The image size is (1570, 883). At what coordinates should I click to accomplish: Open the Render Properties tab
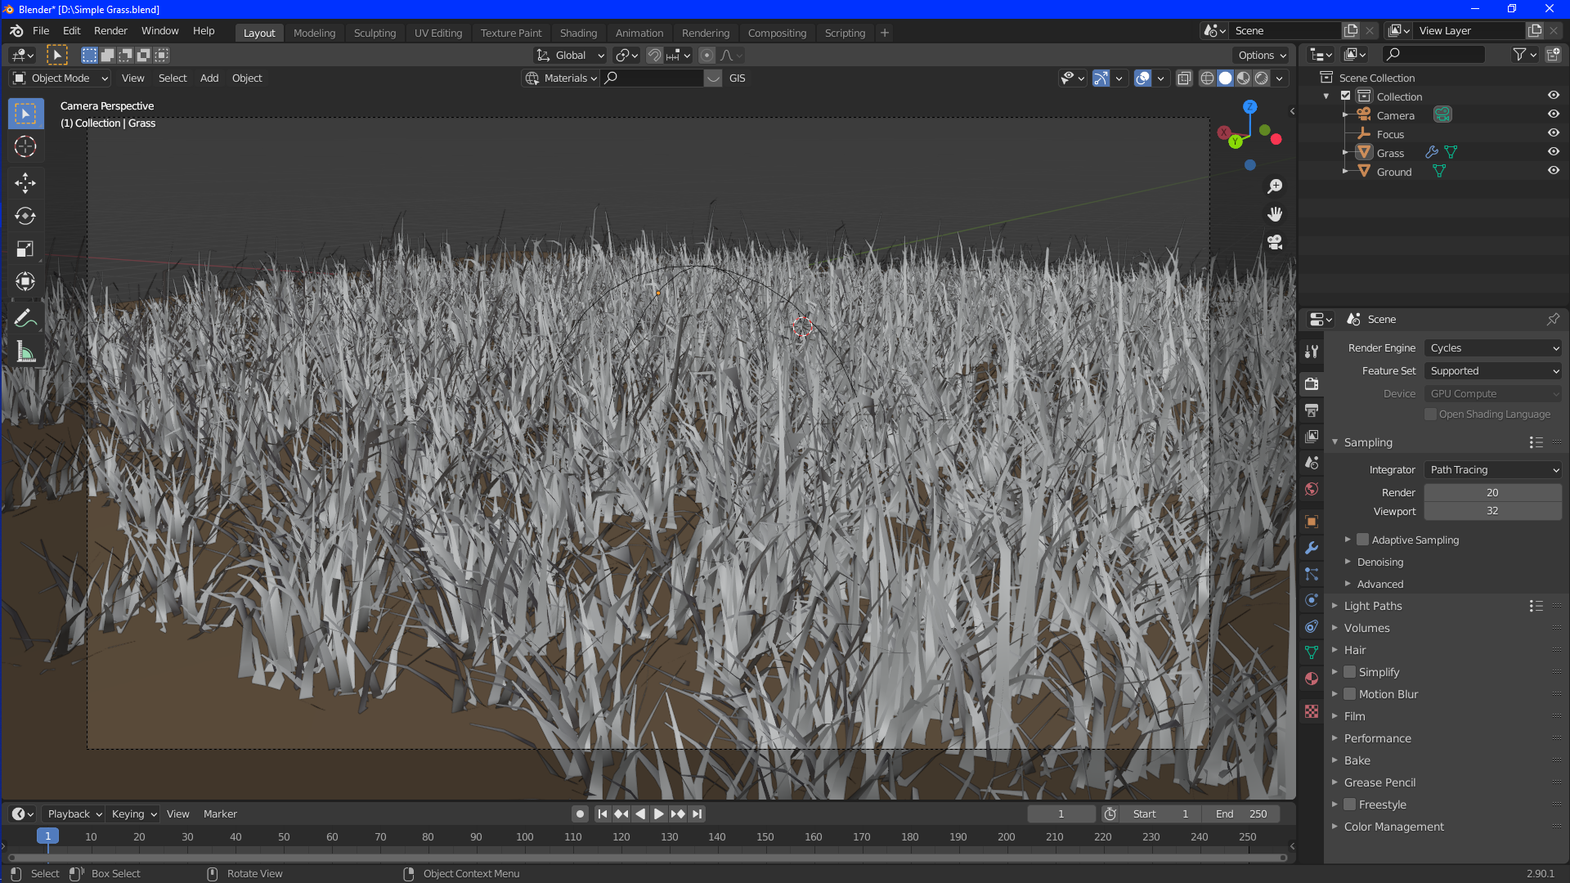tap(1312, 383)
